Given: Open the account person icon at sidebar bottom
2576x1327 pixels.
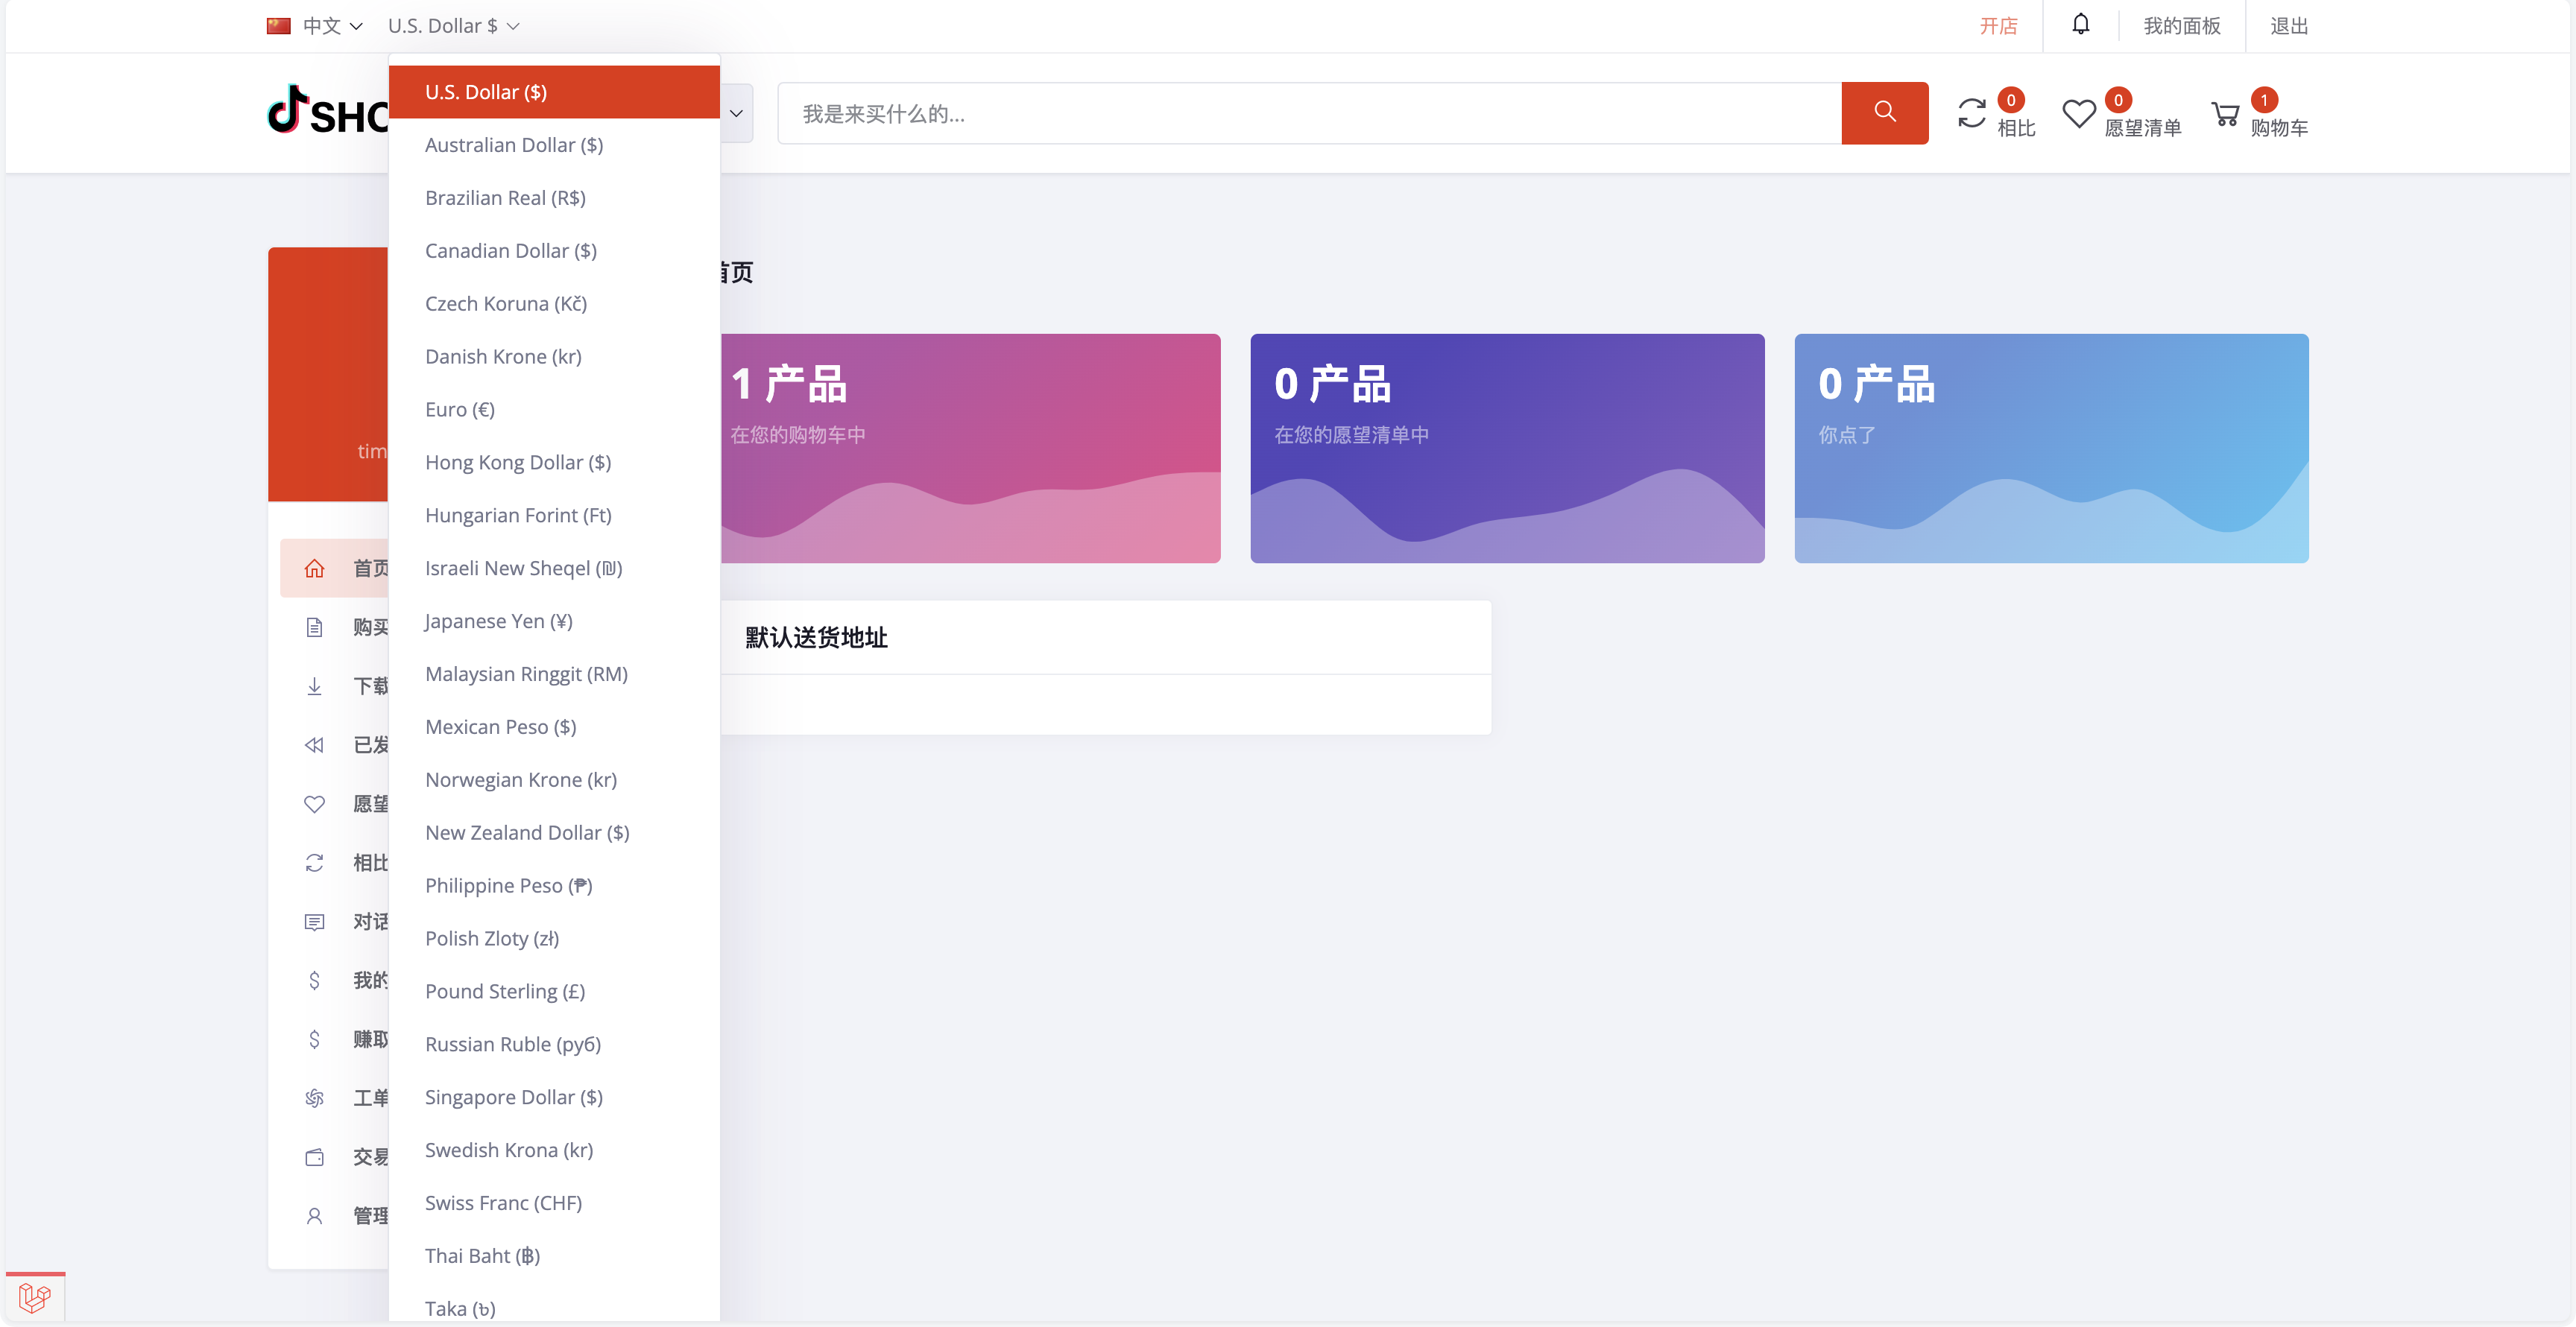Looking at the screenshot, I should click(315, 1215).
